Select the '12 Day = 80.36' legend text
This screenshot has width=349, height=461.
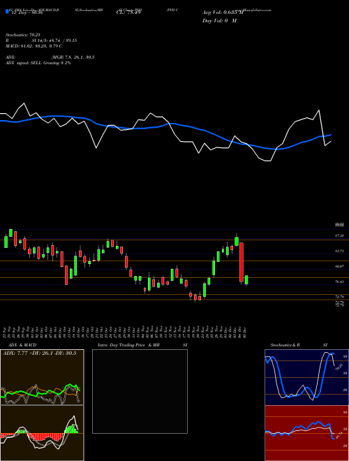26,13
